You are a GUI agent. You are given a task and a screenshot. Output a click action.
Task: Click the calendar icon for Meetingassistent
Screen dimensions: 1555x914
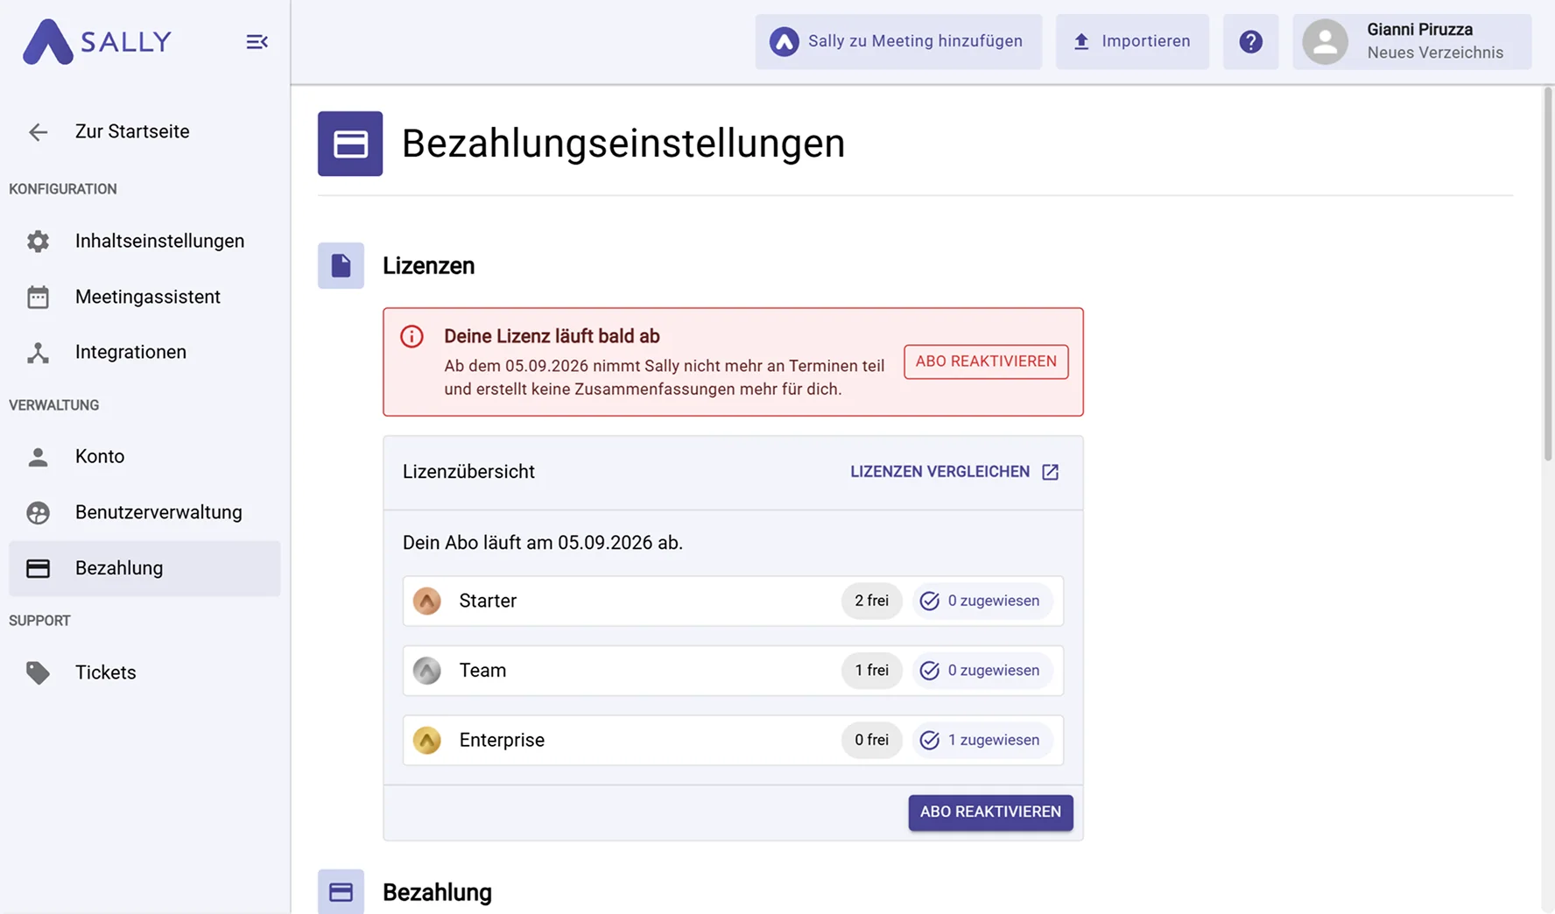pyautogui.click(x=38, y=297)
